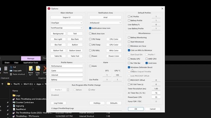211x118 pixels.
Task: Enable CPU MHz checkbox
Action: coord(90,50)
